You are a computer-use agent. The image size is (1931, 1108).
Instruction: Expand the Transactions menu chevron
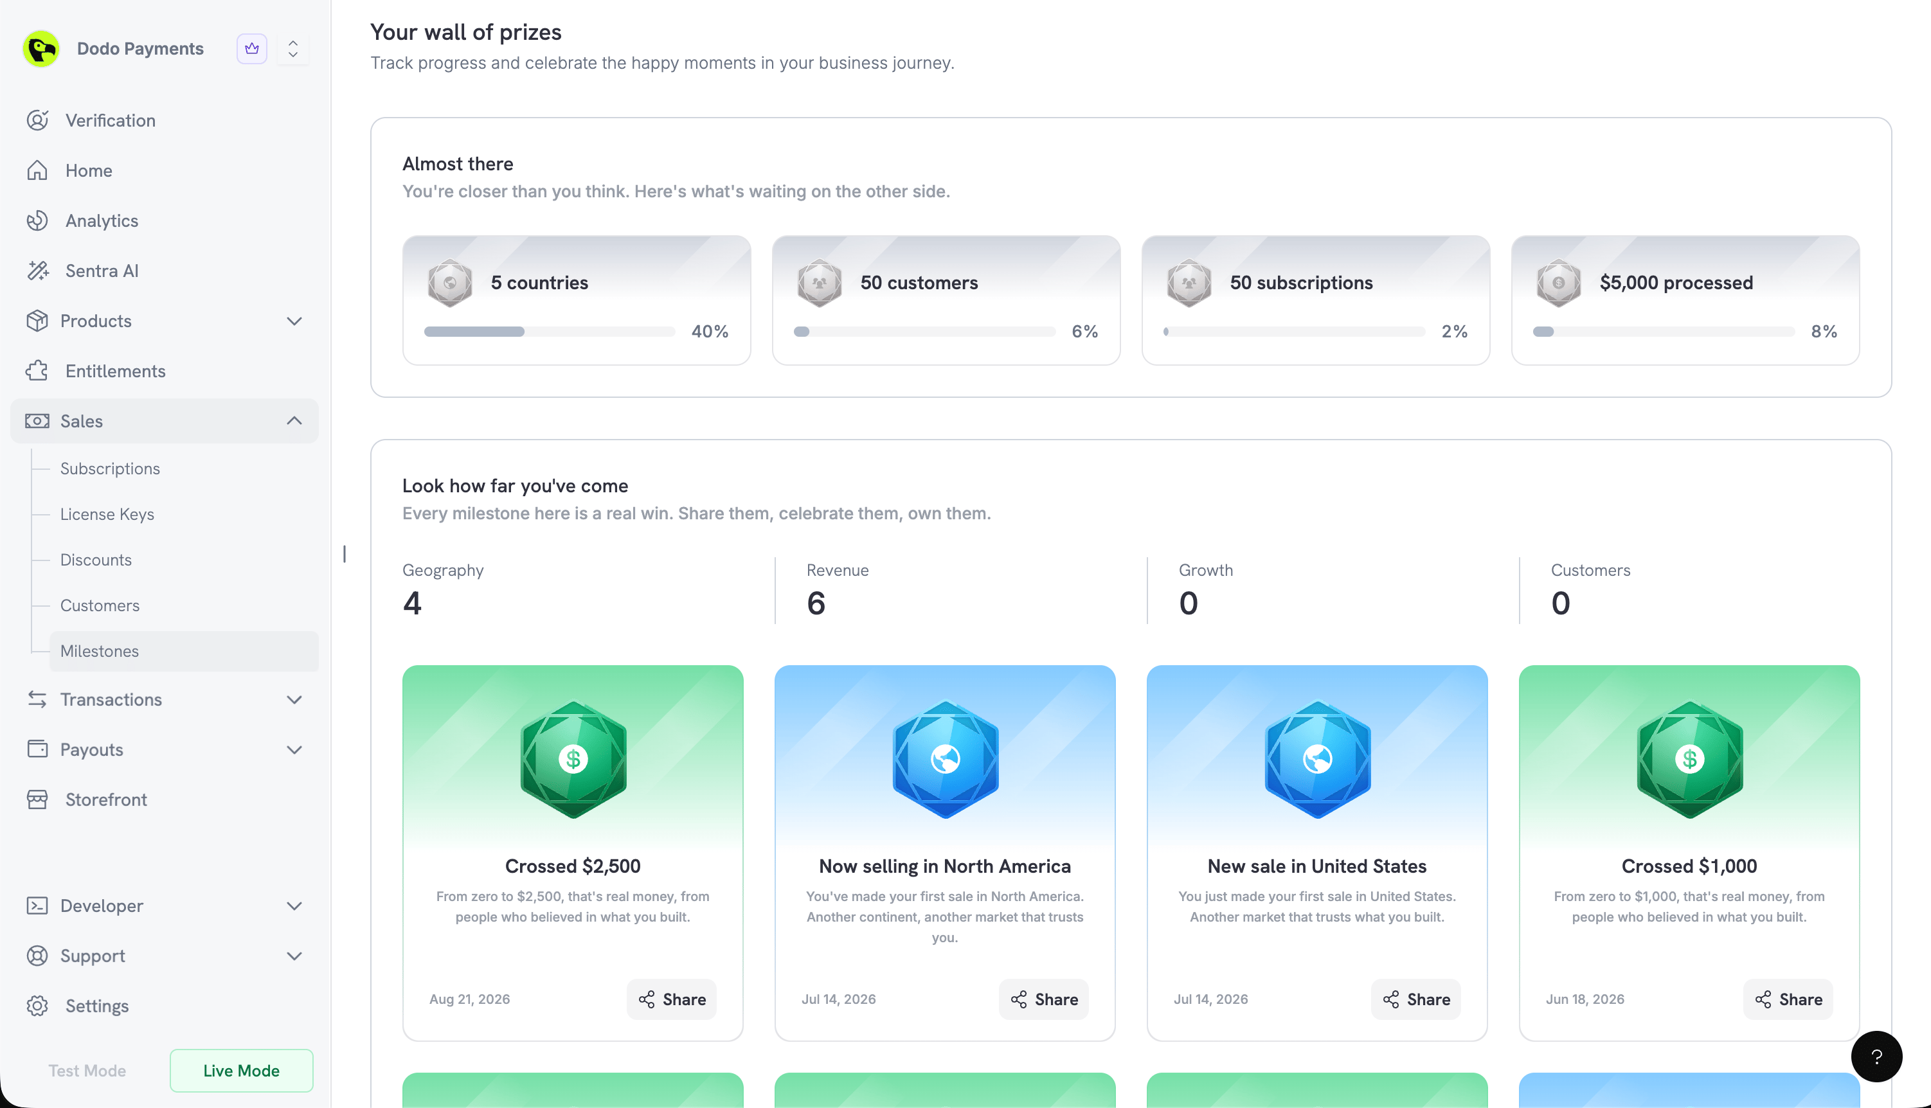point(294,699)
